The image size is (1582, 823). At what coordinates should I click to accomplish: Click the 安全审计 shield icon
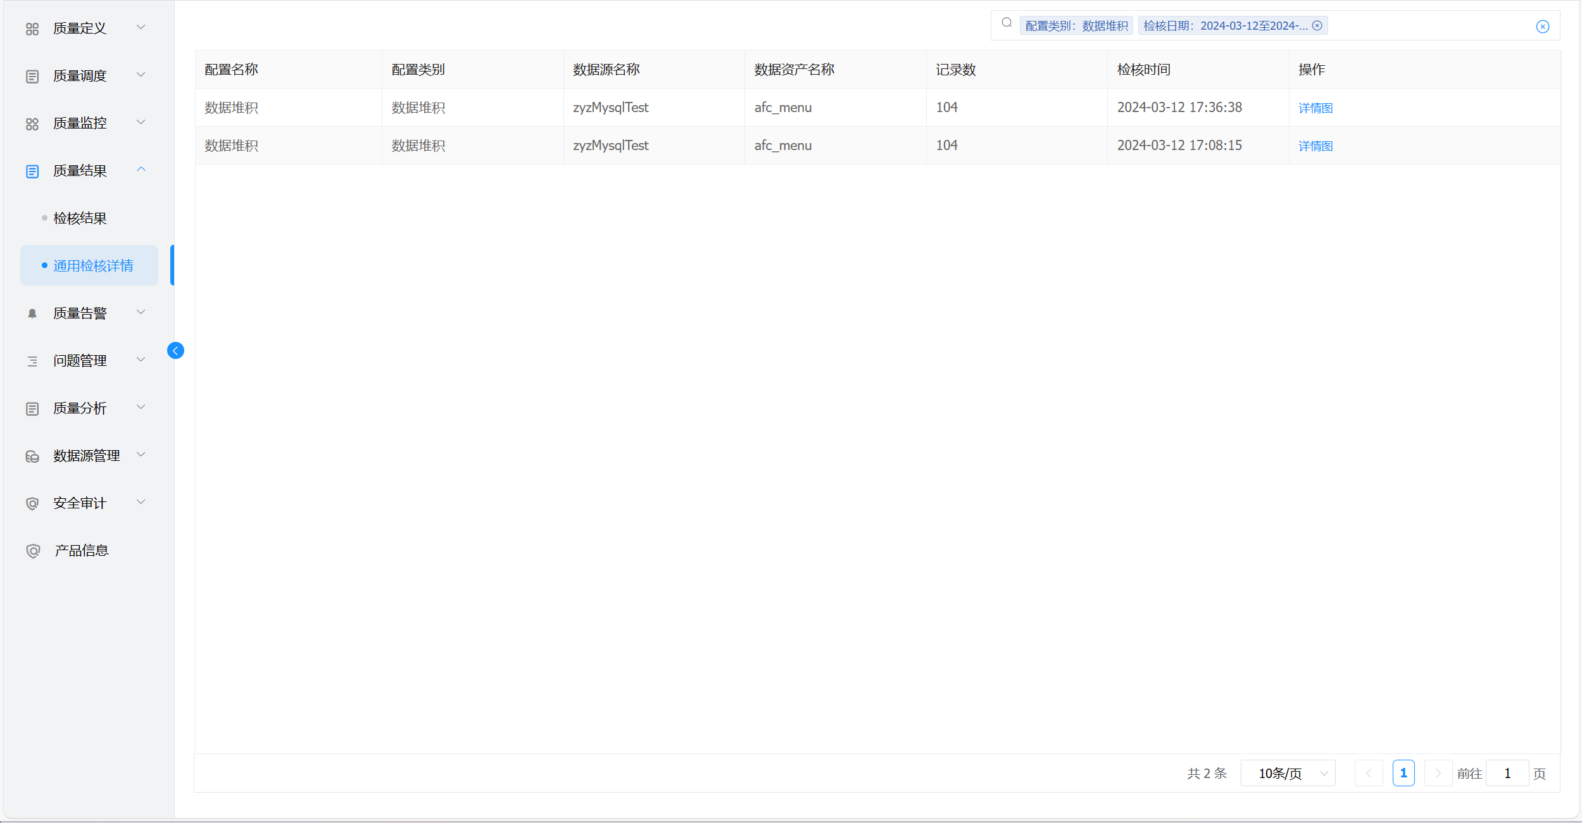click(x=32, y=504)
